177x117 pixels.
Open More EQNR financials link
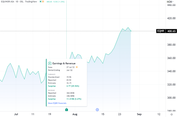(x=57, y=103)
